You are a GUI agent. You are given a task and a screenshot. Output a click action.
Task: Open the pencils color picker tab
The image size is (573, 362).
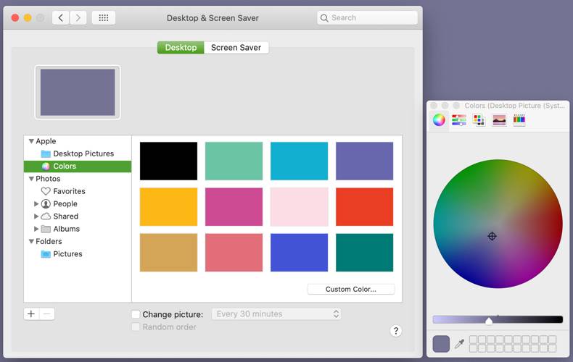click(519, 120)
